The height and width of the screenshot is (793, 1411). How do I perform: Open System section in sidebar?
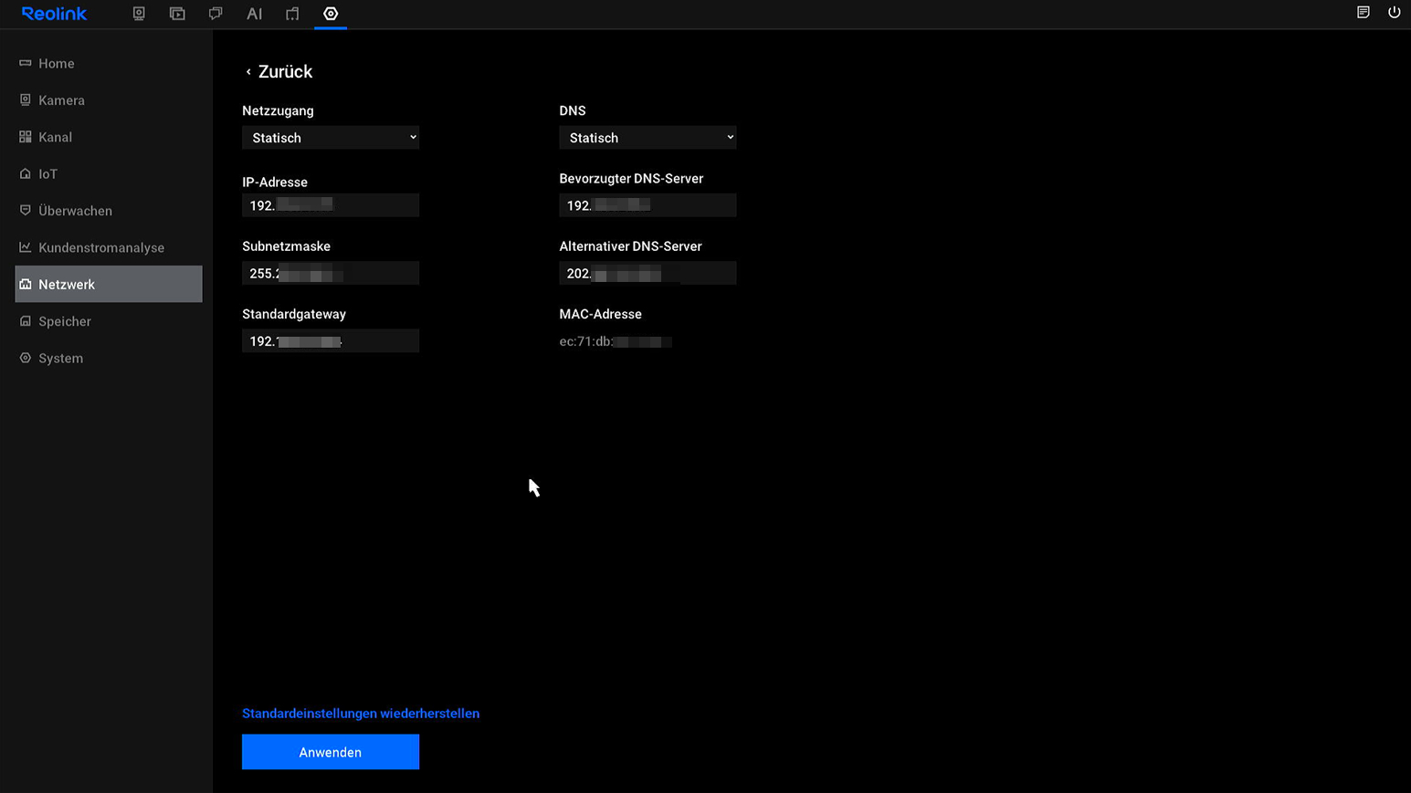pyautogui.click(x=109, y=358)
